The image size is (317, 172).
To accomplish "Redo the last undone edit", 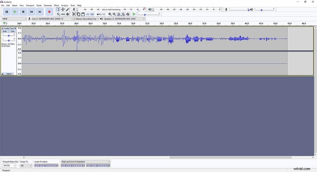I will point(103,14).
